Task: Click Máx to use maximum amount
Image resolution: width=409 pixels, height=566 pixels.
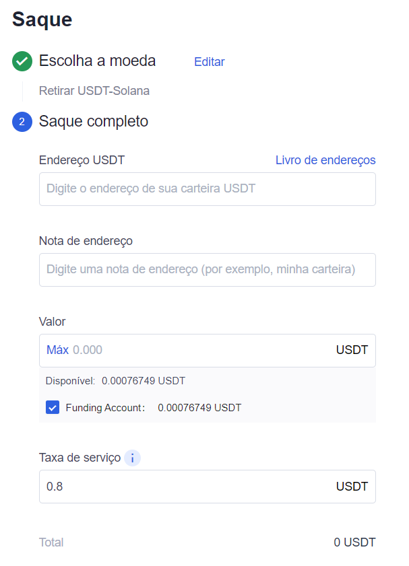Action: point(57,350)
